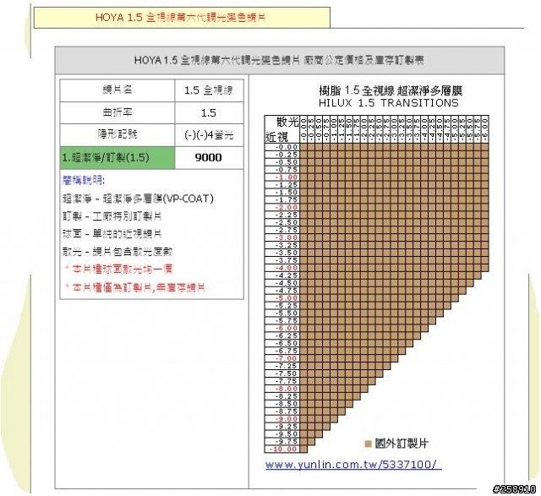The width and height of the screenshot is (541, 496).
Task: Click the blue 簡稱說明: heading
Action: click(x=84, y=180)
